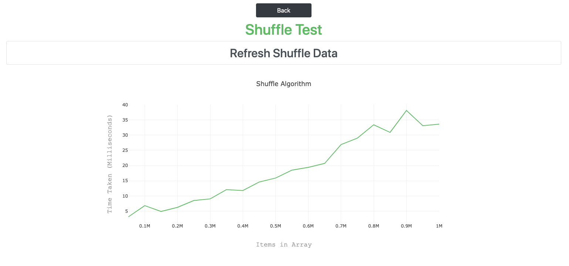Screen dimensions: 569x266
Task: Click the Time Taken (Milliseconds) axis title
Action: [110, 164]
